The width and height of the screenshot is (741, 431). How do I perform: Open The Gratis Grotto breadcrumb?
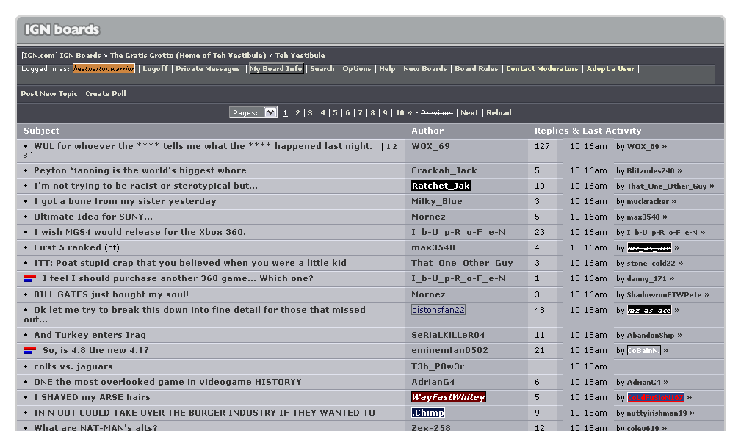click(188, 55)
